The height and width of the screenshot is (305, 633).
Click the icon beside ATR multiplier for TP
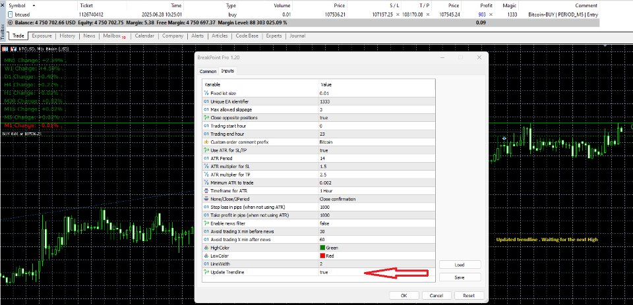point(206,175)
